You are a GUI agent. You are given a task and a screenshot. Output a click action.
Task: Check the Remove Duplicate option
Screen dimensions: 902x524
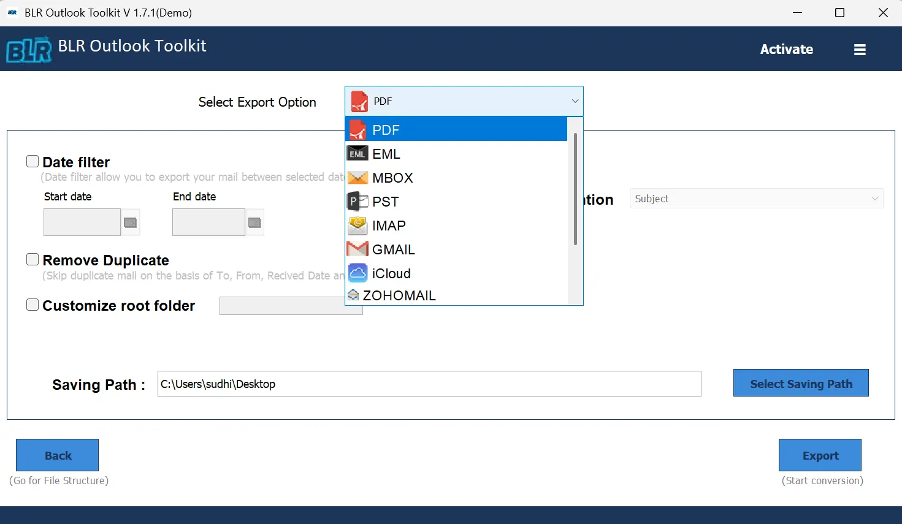pos(32,259)
